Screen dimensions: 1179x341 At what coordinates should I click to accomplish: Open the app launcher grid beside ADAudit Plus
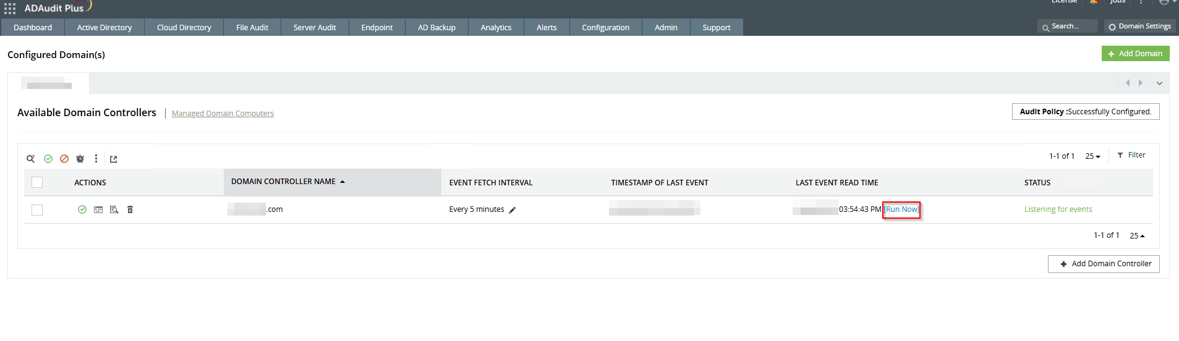tap(10, 9)
